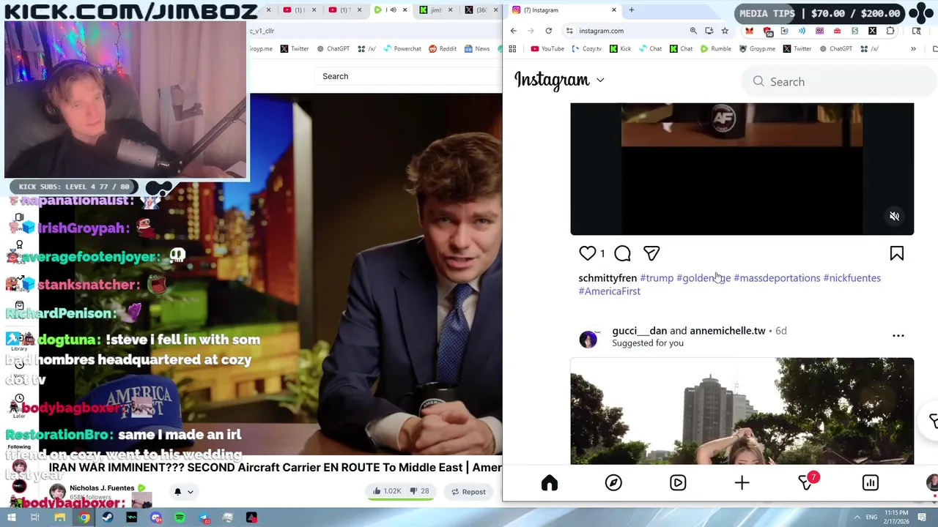
Task: Open Steam from the taskbar
Action: coord(108,517)
